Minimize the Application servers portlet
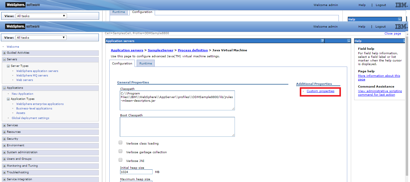Screen dimensions: 410x182 348,41
